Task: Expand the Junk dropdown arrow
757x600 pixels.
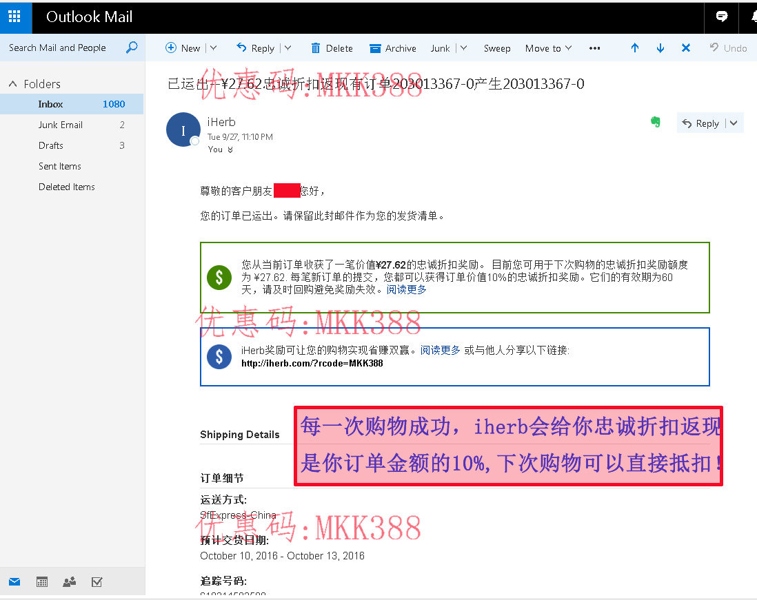Action: pos(463,48)
